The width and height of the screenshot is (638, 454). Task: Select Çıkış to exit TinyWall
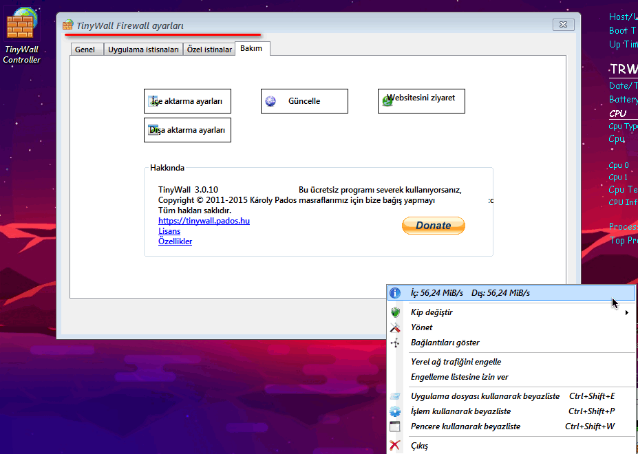[x=511, y=446]
